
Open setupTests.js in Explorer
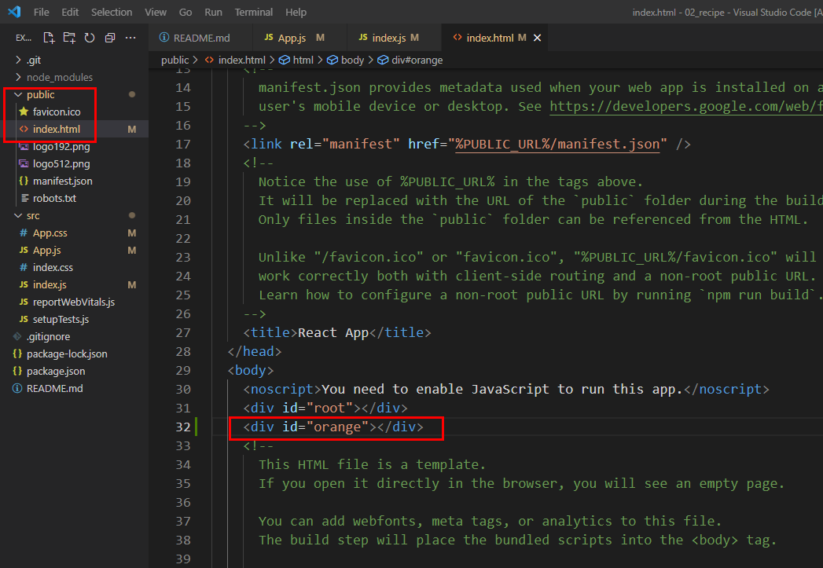click(x=74, y=320)
